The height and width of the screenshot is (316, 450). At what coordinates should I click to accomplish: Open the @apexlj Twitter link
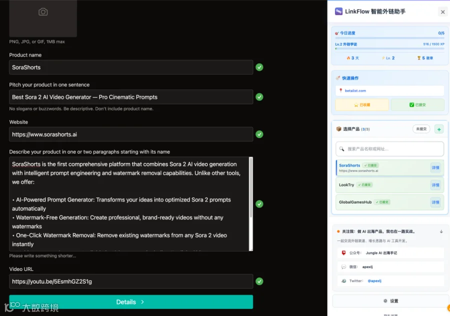[x=374, y=281]
